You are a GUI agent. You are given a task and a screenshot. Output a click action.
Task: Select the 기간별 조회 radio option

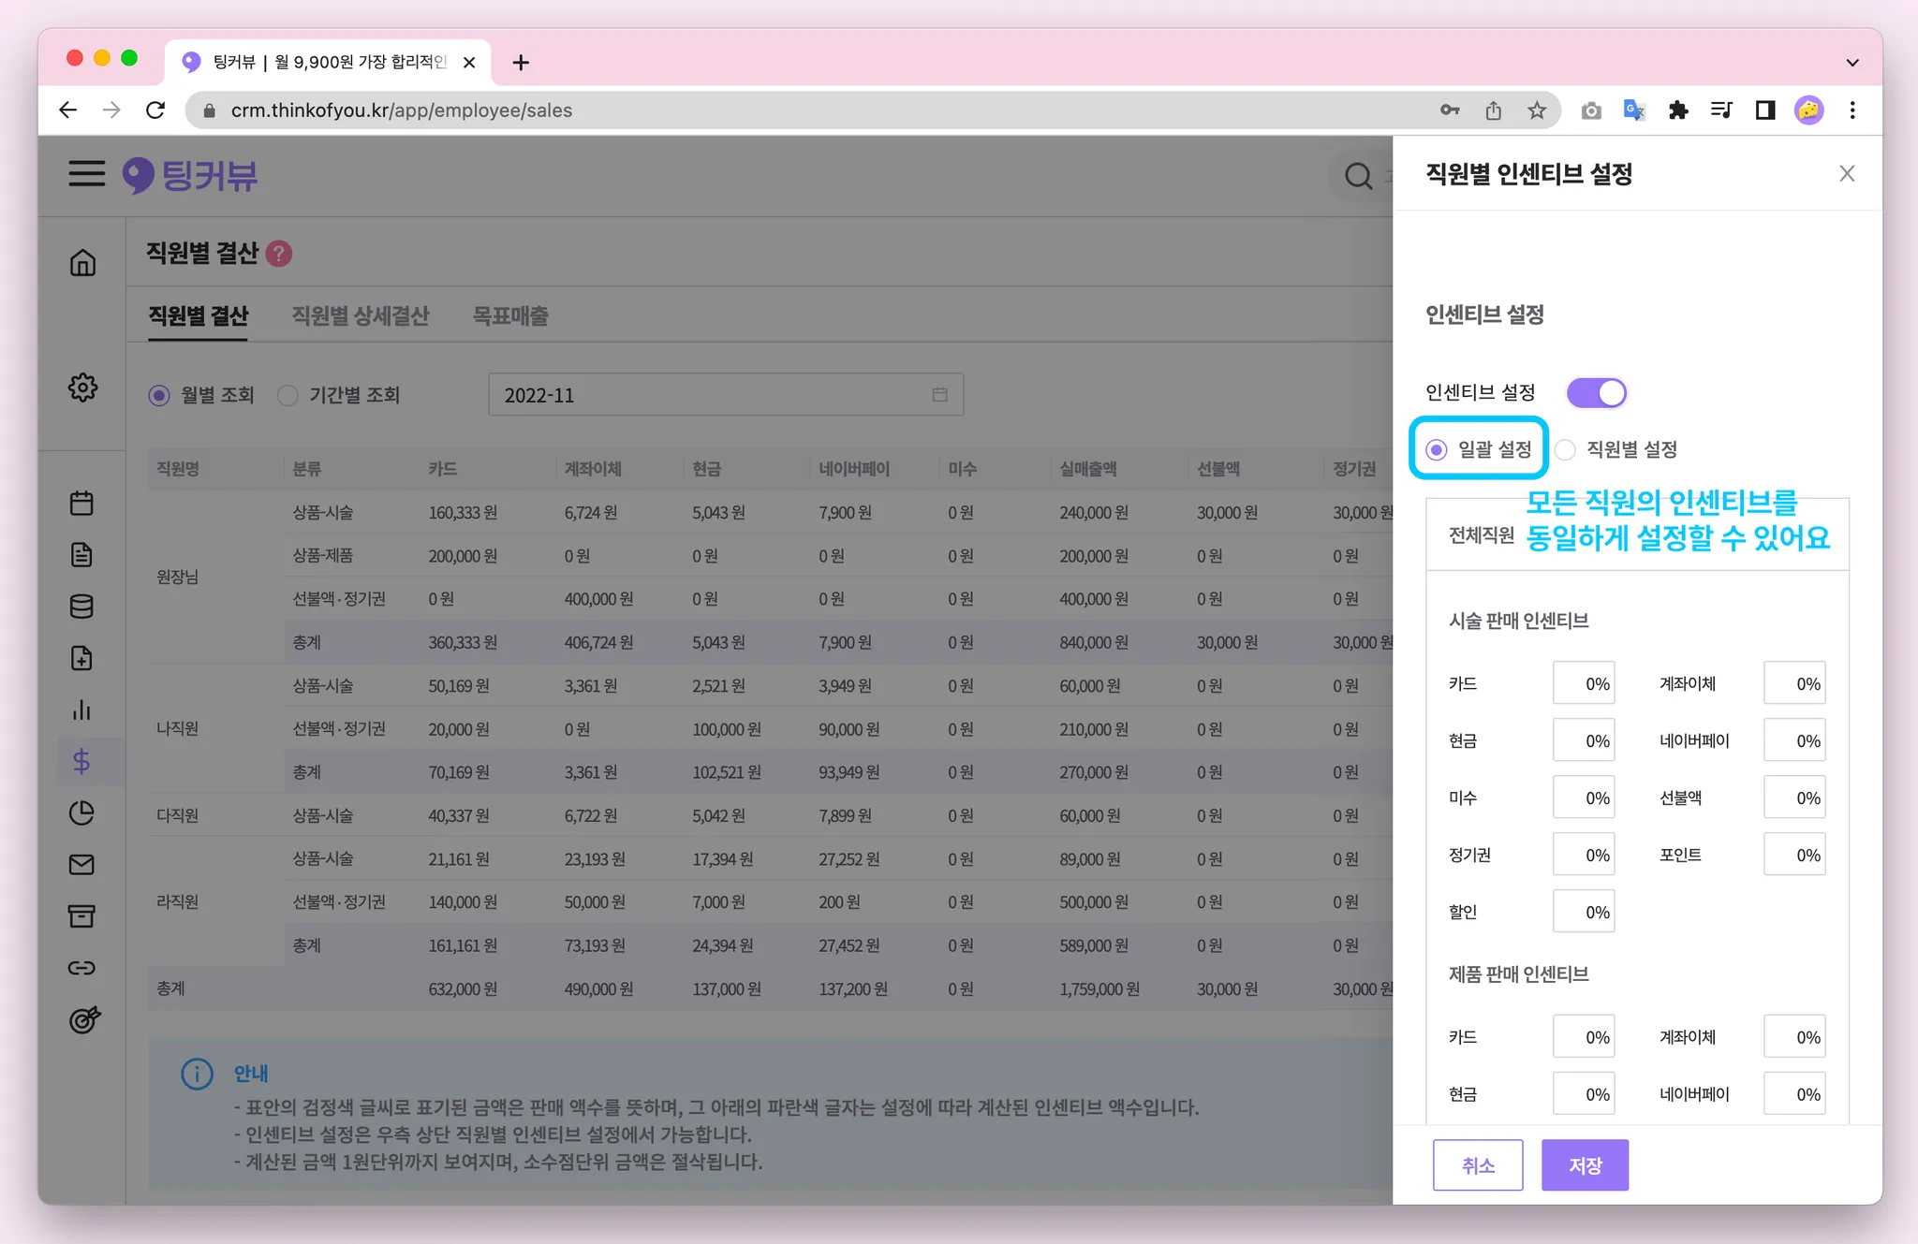click(x=288, y=396)
